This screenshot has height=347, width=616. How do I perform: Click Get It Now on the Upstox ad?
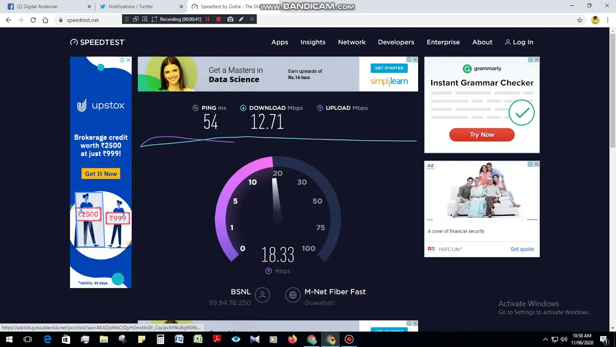coord(101,174)
